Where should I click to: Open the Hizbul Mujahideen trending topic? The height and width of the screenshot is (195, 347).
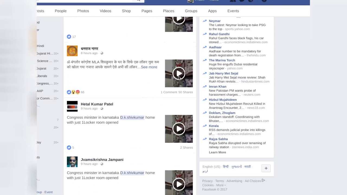[x=223, y=100]
